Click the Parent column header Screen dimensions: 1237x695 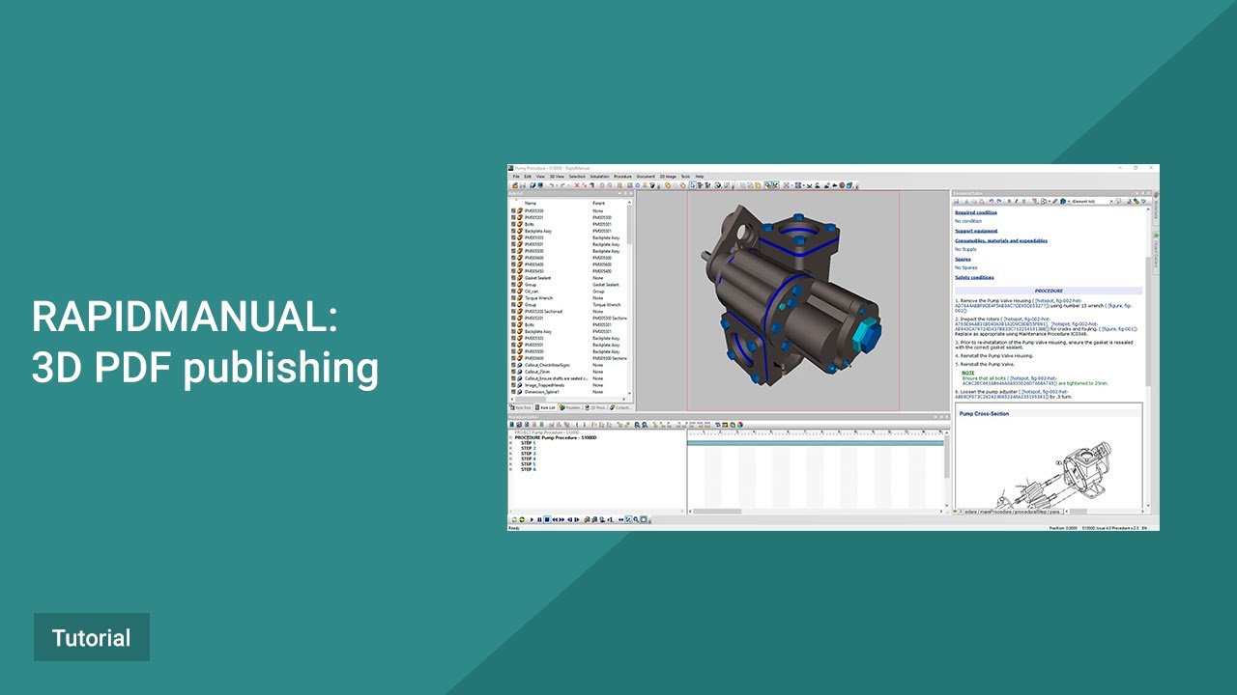pyautogui.click(x=599, y=203)
